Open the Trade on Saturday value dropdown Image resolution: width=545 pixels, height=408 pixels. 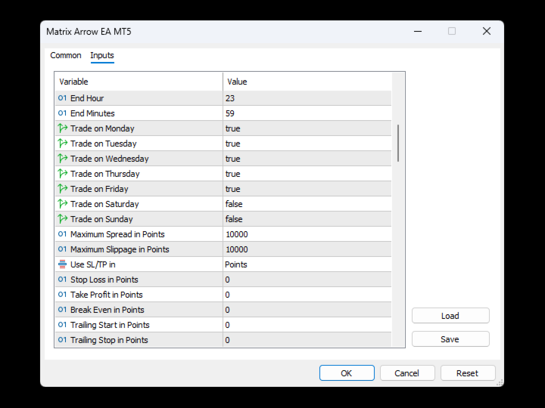(x=307, y=204)
